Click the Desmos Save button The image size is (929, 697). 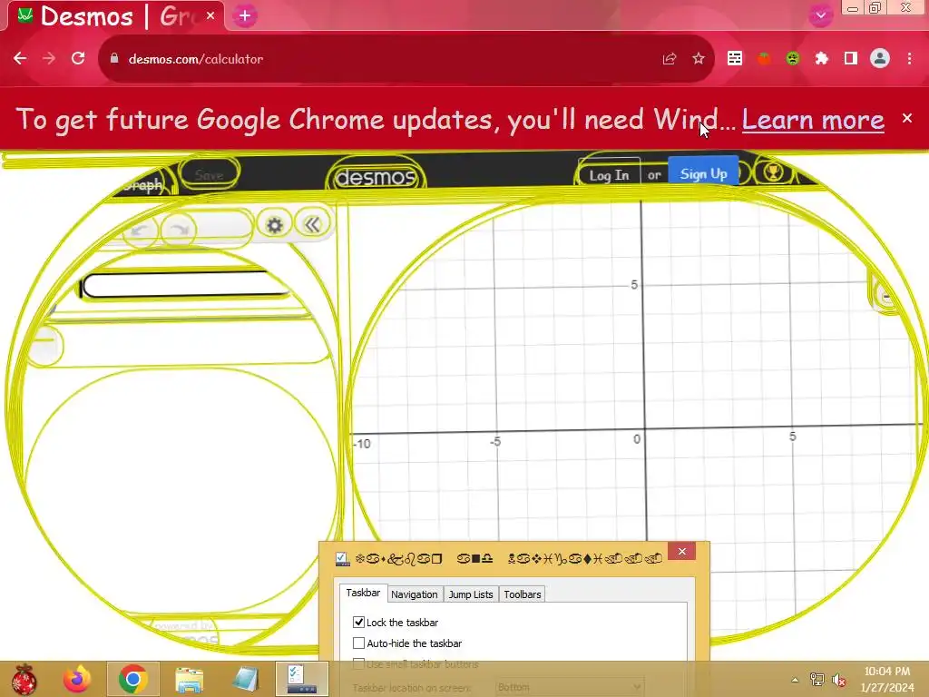(x=210, y=174)
